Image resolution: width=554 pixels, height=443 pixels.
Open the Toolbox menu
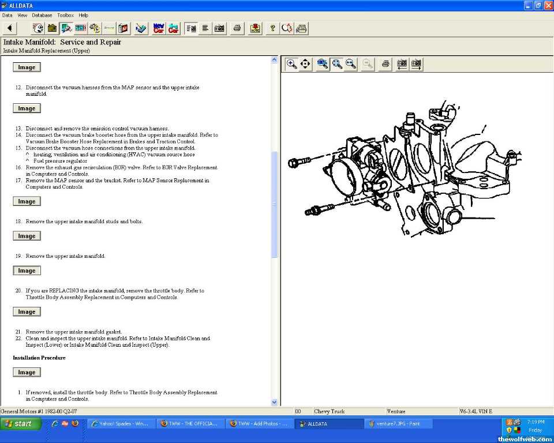point(65,15)
